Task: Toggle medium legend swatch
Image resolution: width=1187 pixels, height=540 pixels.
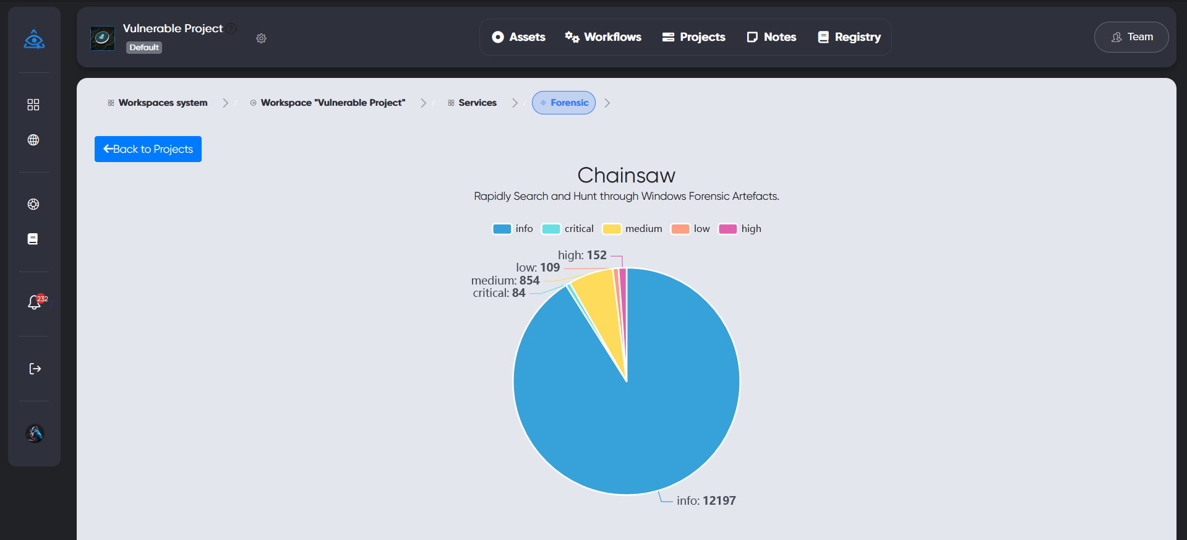Action: [x=612, y=229]
